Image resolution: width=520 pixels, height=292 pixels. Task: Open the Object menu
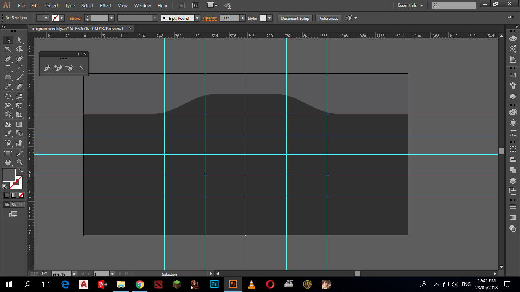tap(52, 6)
